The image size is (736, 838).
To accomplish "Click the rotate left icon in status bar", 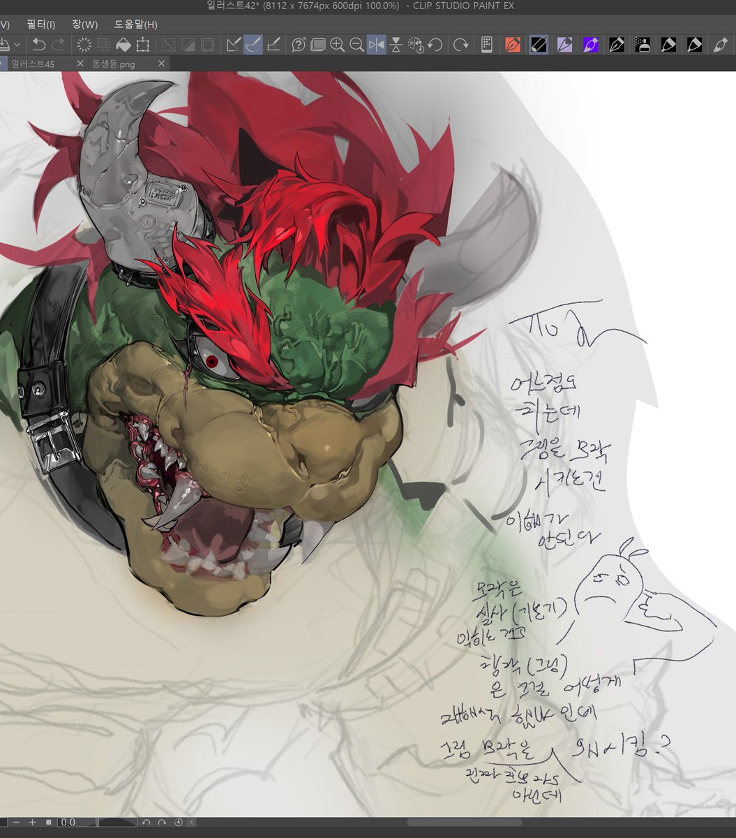I will (147, 823).
